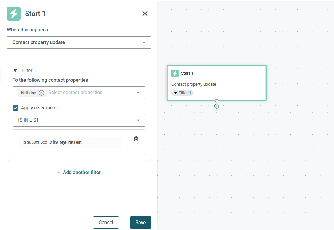Click the Start 1 node lightning icon on canvas

tap(175, 73)
